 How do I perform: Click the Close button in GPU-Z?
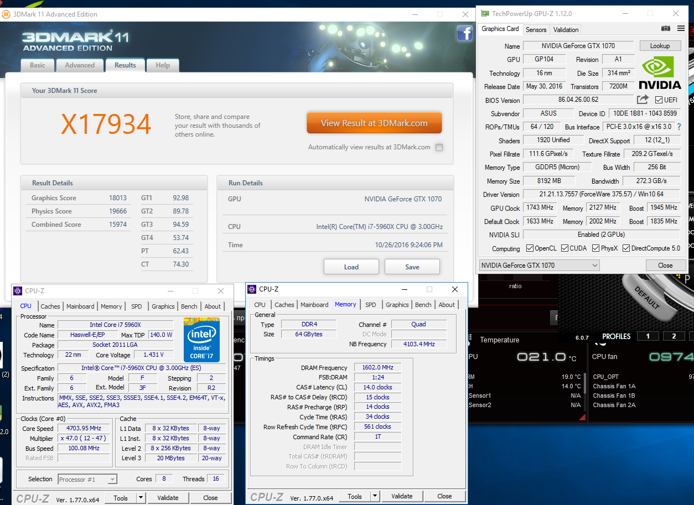point(665,265)
